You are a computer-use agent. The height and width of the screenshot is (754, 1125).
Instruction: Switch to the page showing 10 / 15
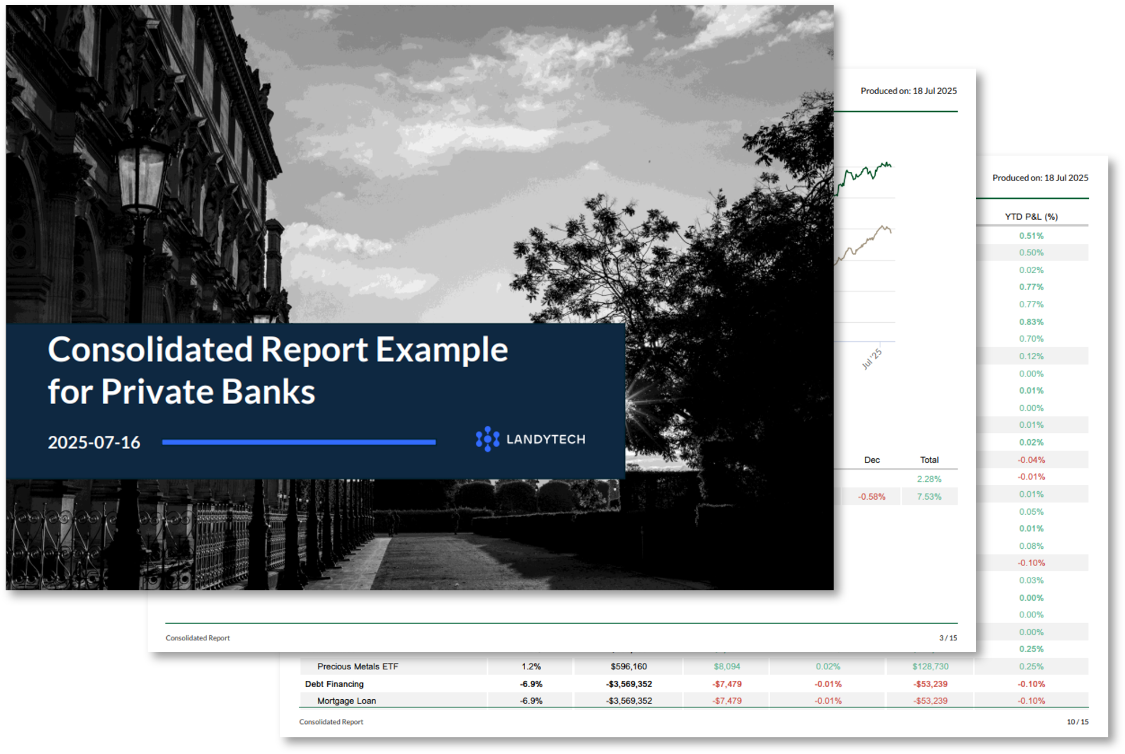pos(1077,721)
